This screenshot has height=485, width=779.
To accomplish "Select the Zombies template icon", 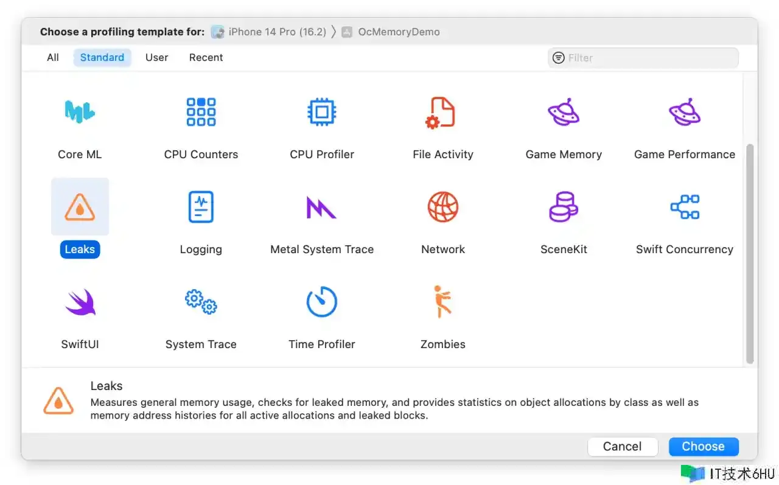I will point(442,302).
